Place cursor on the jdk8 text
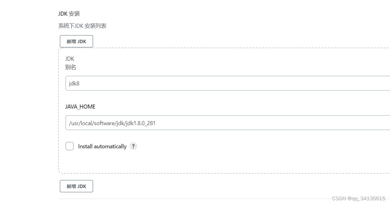The width and height of the screenshot is (390, 204). [x=74, y=84]
